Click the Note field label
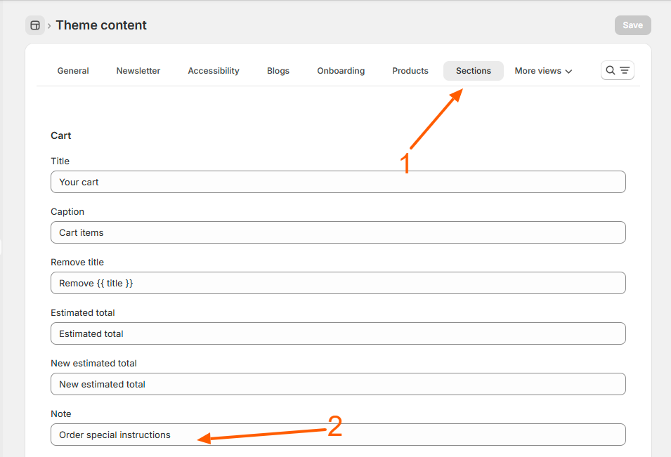The height and width of the screenshot is (457, 671). point(60,413)
